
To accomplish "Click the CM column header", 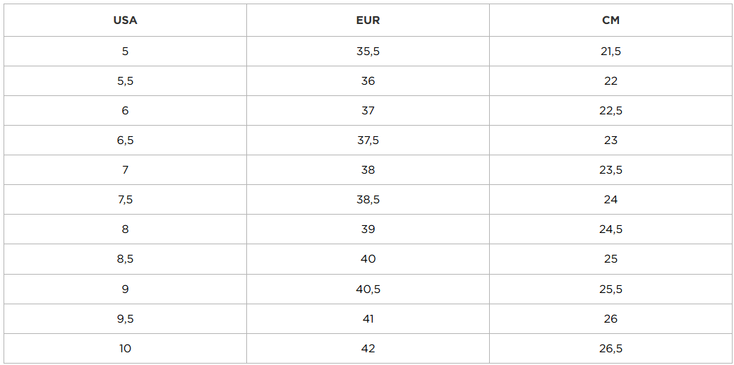I will pyautogui.click(x=610, y=20).
